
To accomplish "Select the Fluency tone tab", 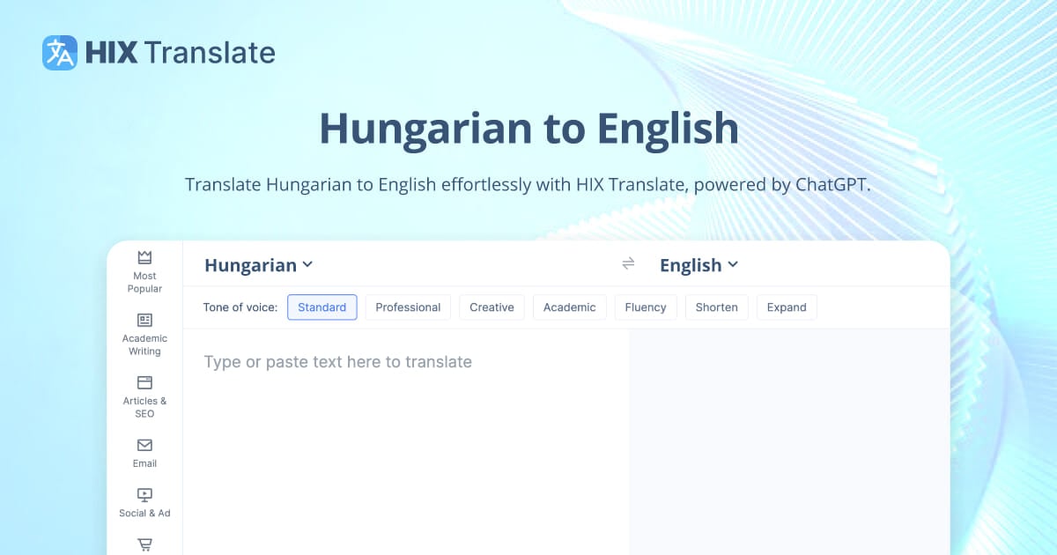I will [x=646, y=307].
